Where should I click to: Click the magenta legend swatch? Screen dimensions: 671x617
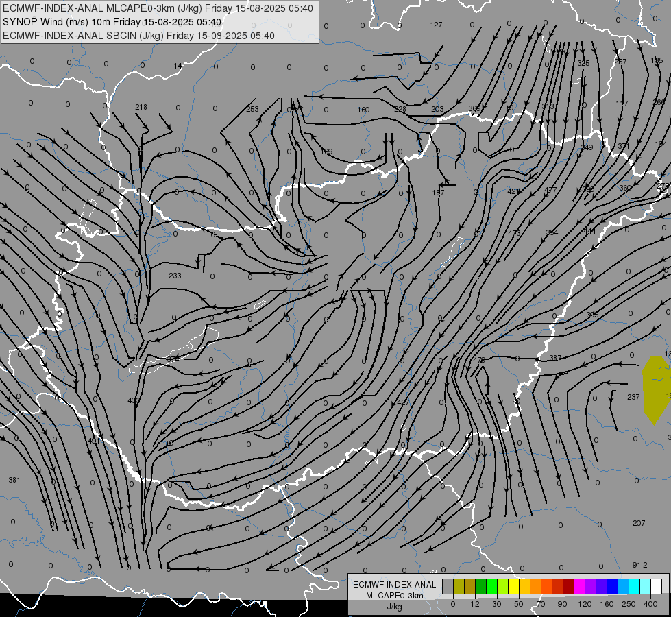(x=579, y=587)
